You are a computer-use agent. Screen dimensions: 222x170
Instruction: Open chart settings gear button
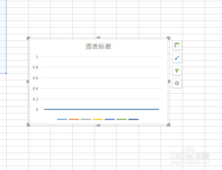pyautogui.click(x=177, y=83)
